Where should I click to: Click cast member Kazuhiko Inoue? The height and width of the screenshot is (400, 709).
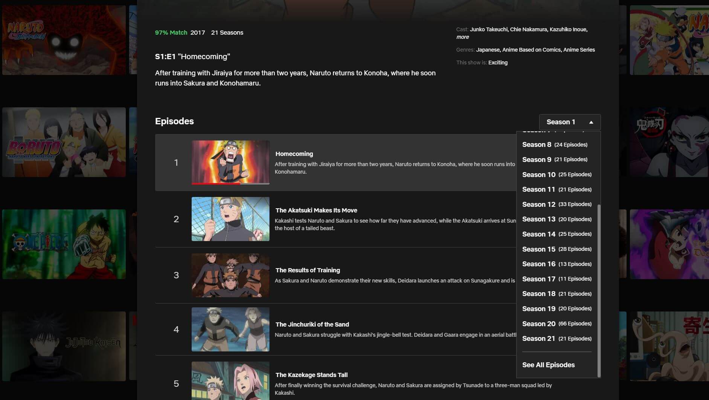pyautogui.click(x=568, y=29)
